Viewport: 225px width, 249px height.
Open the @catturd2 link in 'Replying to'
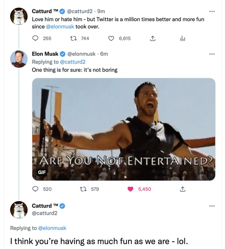(x=73, y=62)
